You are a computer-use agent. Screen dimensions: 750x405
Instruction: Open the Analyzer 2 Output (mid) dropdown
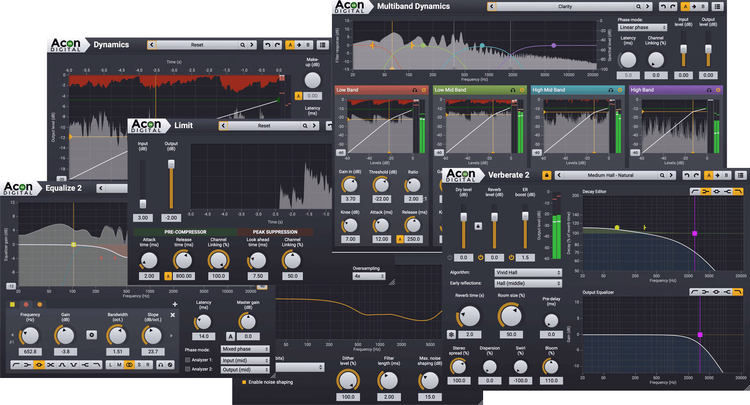245,370
